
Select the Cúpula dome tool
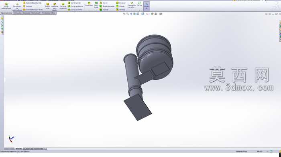120,6
